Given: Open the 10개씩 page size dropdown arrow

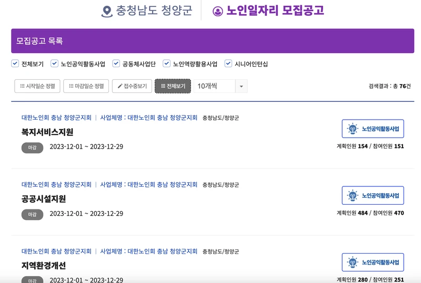Looking at the screenshot, I should (x=242, y=86).
